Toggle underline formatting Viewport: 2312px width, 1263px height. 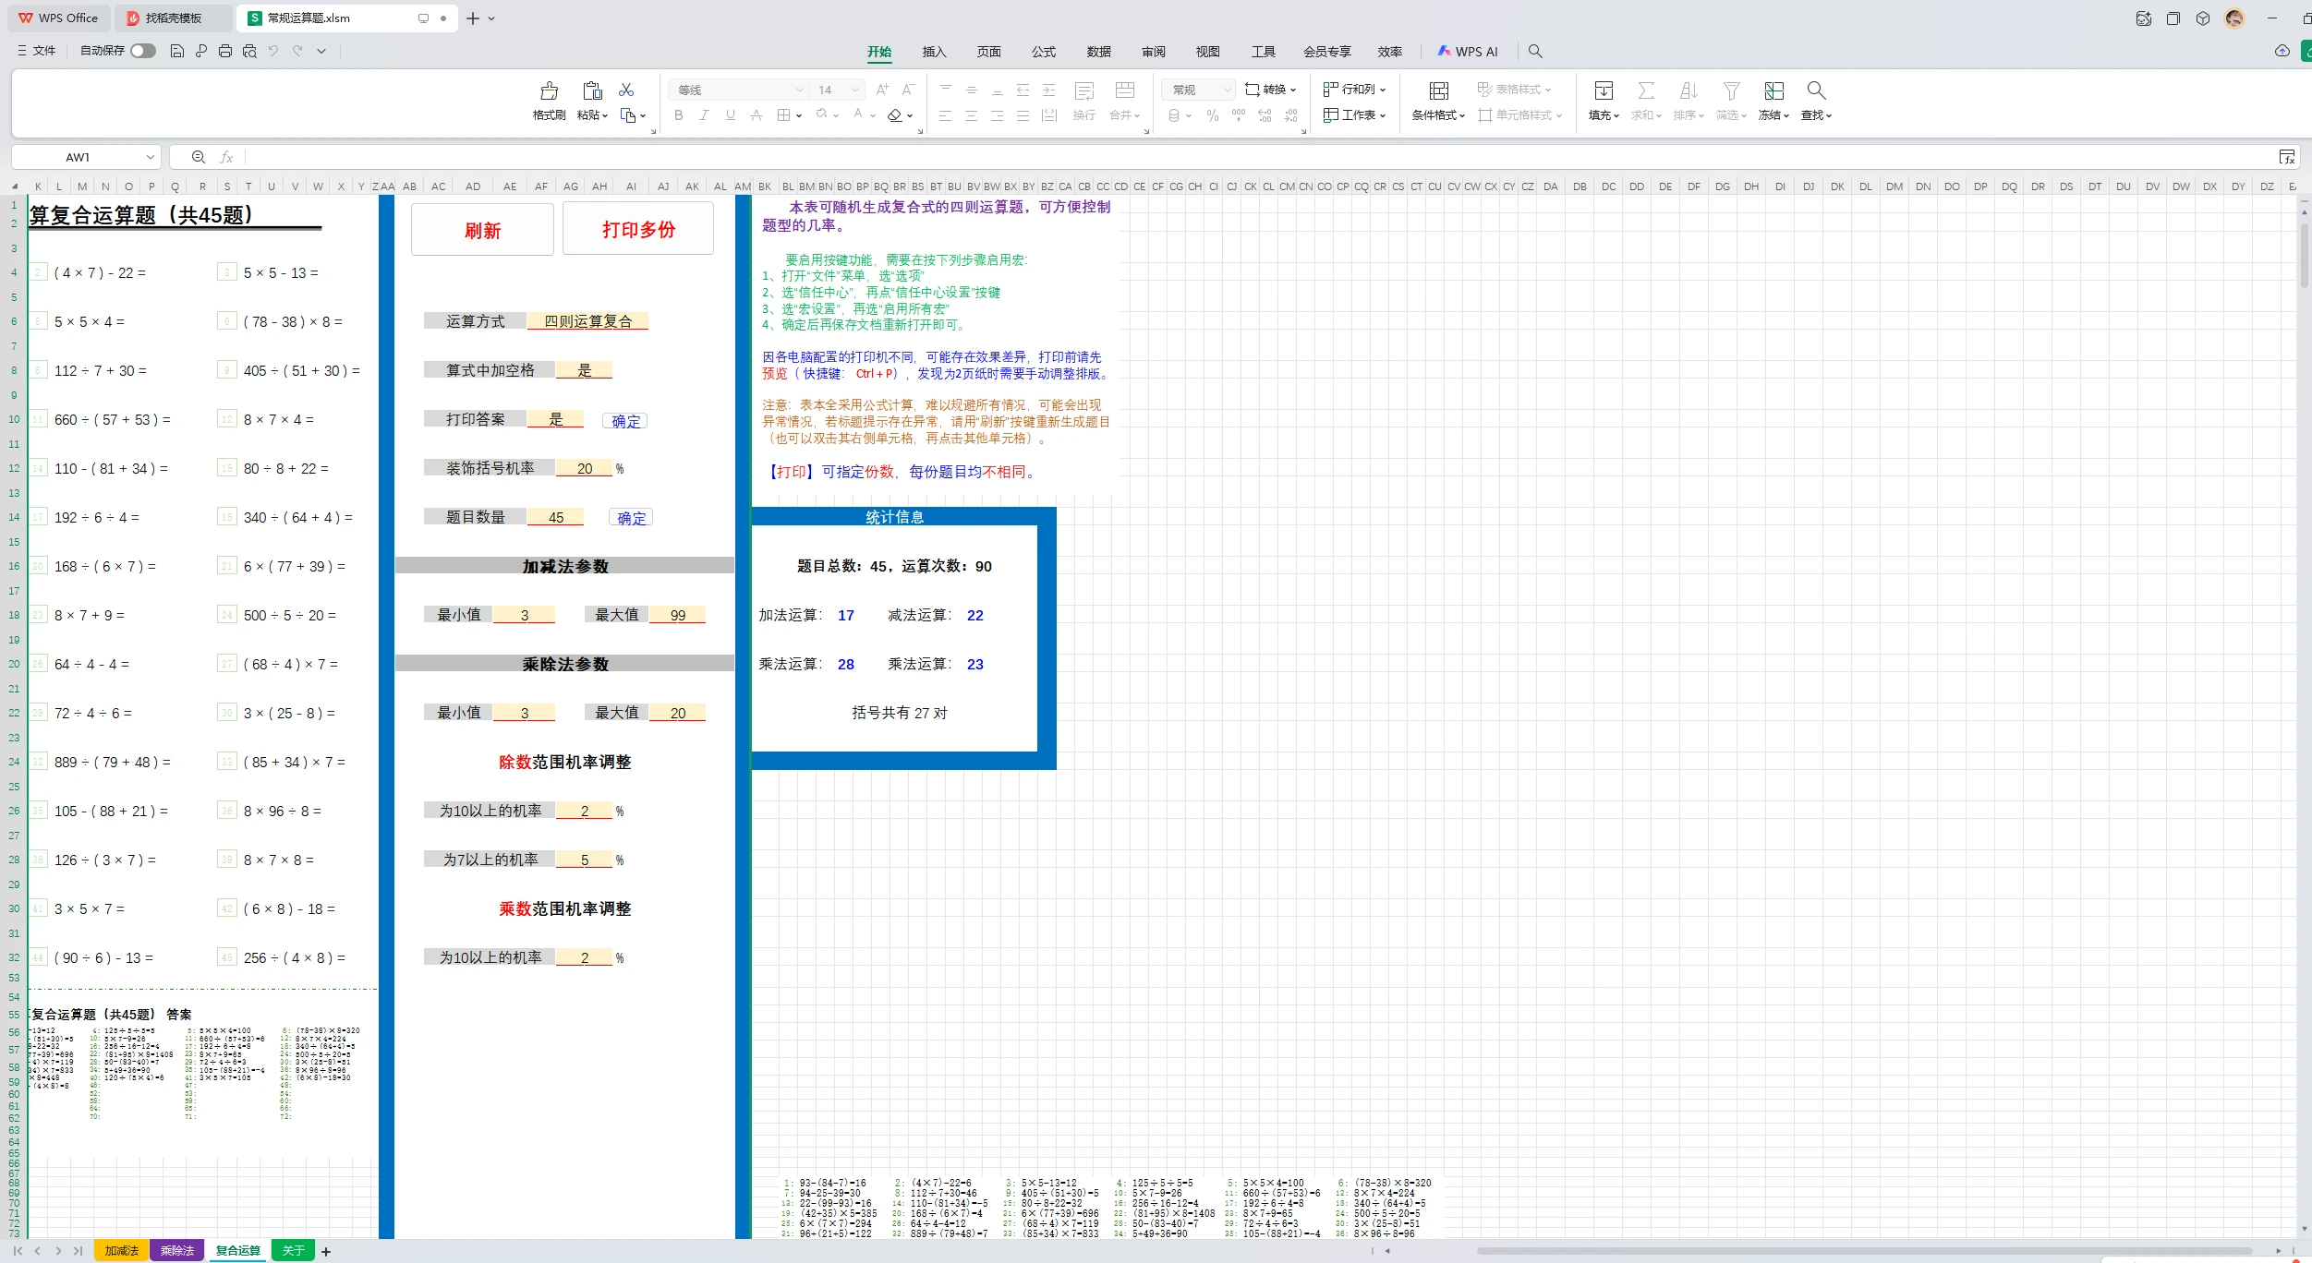729,114
